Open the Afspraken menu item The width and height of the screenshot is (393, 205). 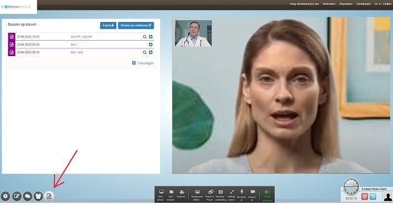[346, 4]
